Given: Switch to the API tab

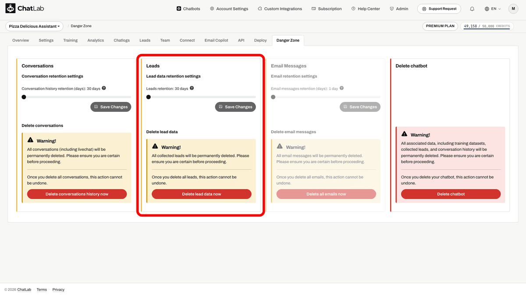Looking at the screenshot, I should tap(241, 40).
